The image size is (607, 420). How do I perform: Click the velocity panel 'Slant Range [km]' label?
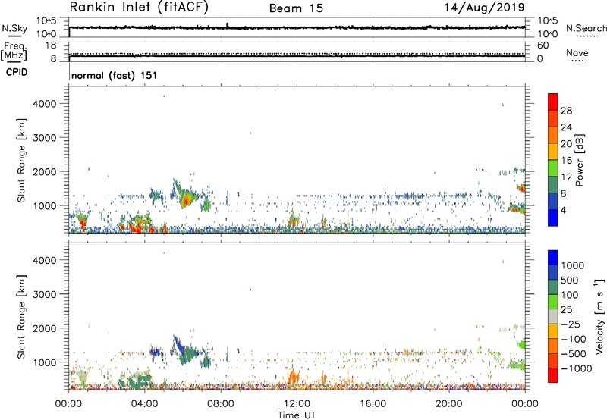click(x=21, y=316)
